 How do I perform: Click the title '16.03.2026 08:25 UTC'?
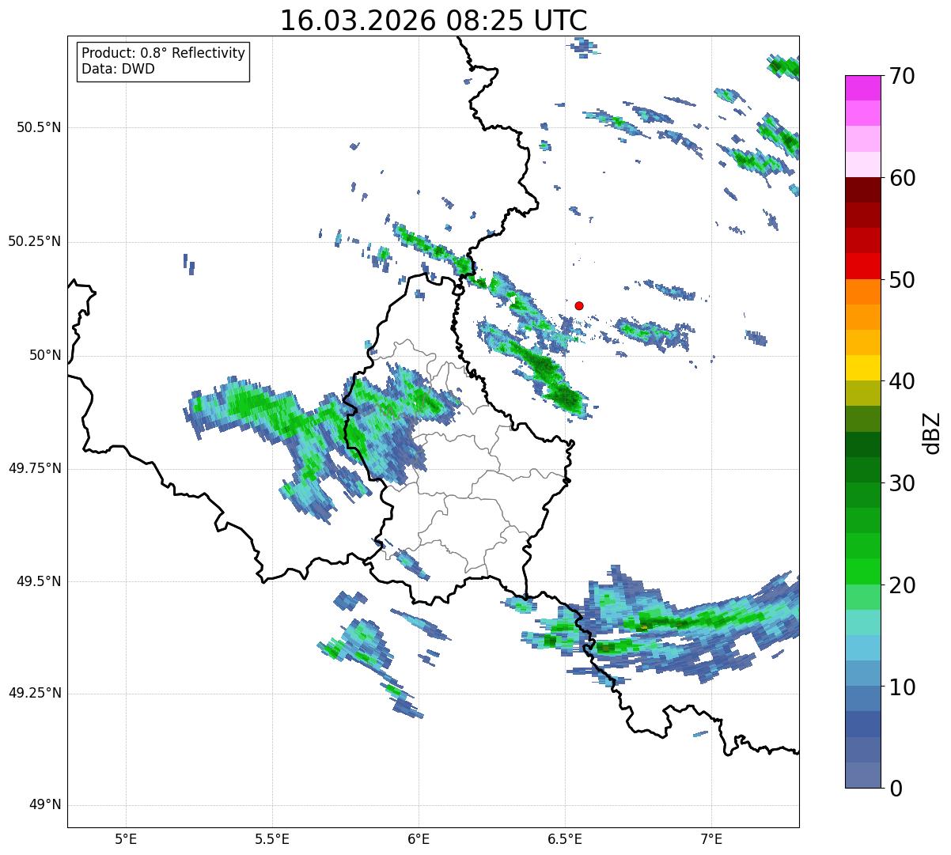coord(434,21)
